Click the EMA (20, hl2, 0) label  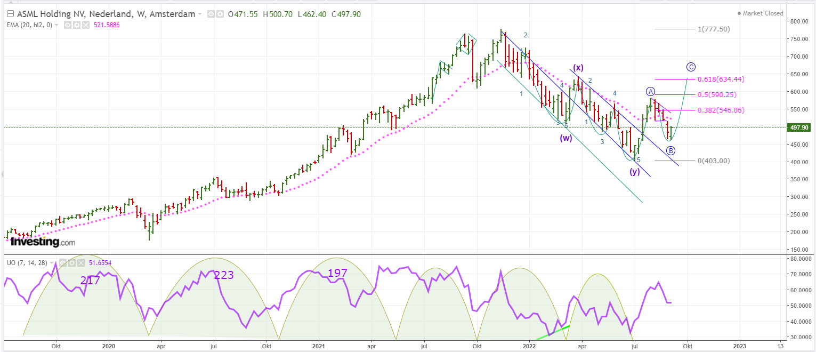point(30,25)
